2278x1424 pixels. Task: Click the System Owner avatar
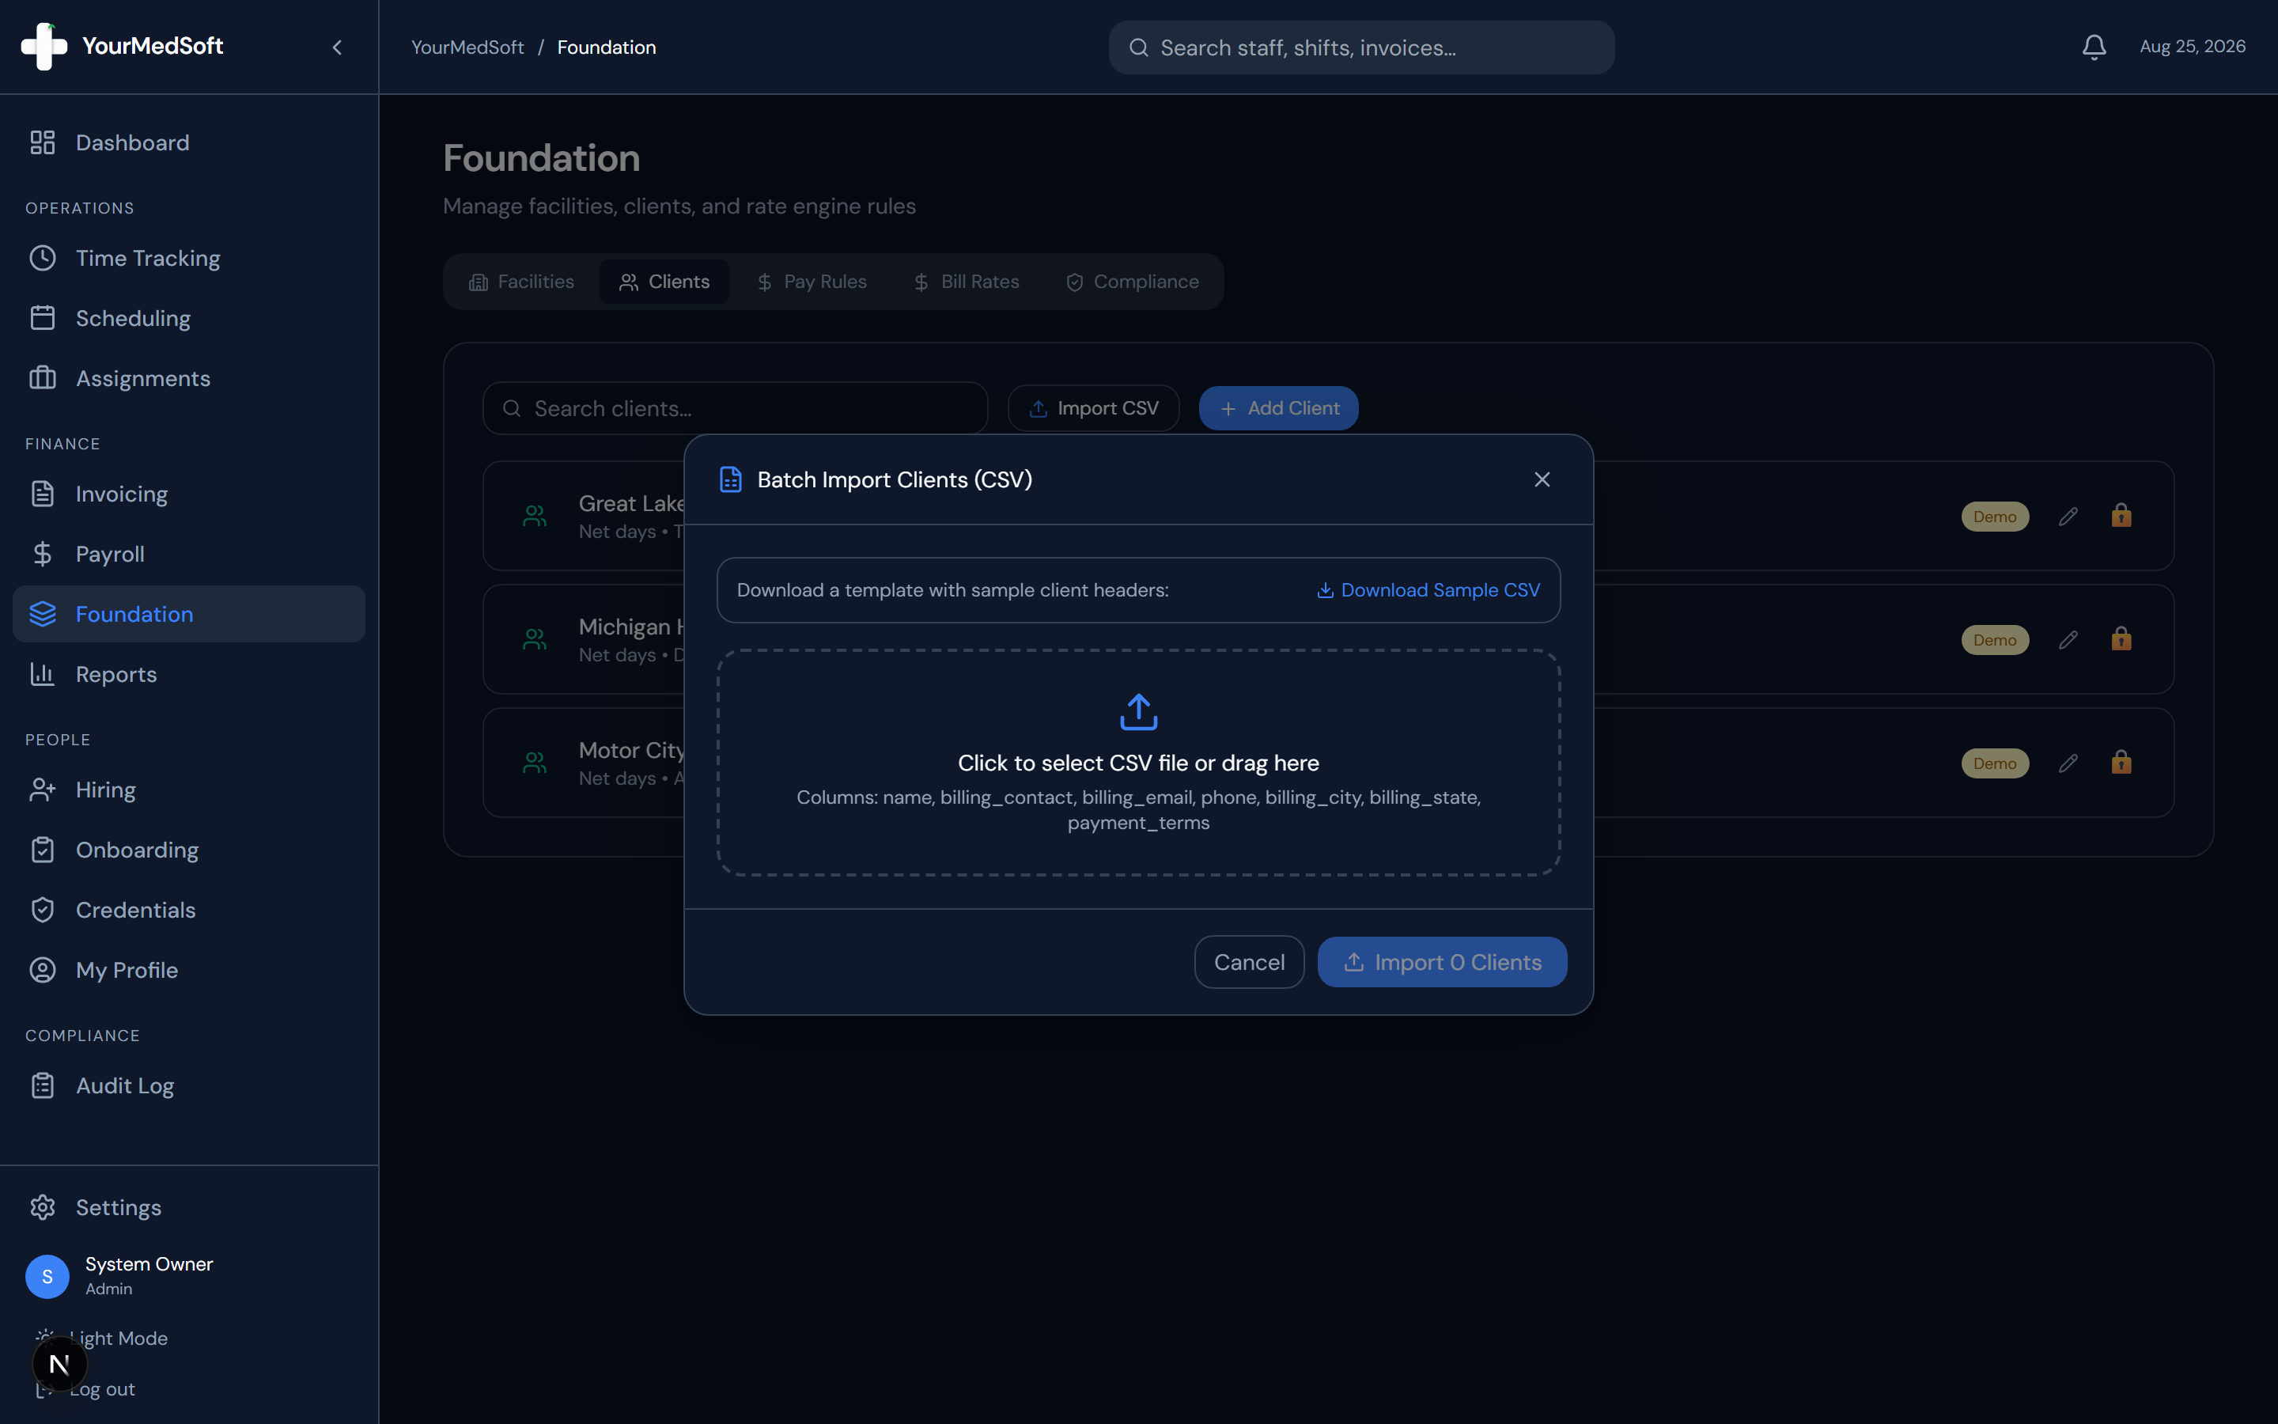(47, 1276)
